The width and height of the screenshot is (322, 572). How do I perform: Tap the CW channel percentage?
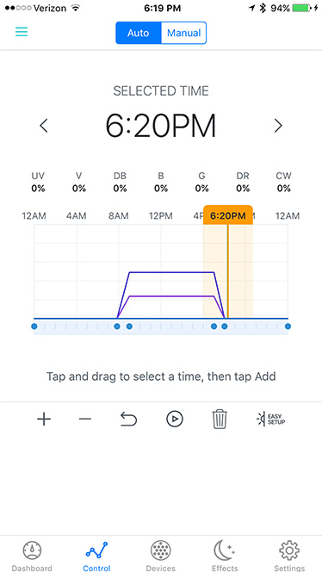284,189
